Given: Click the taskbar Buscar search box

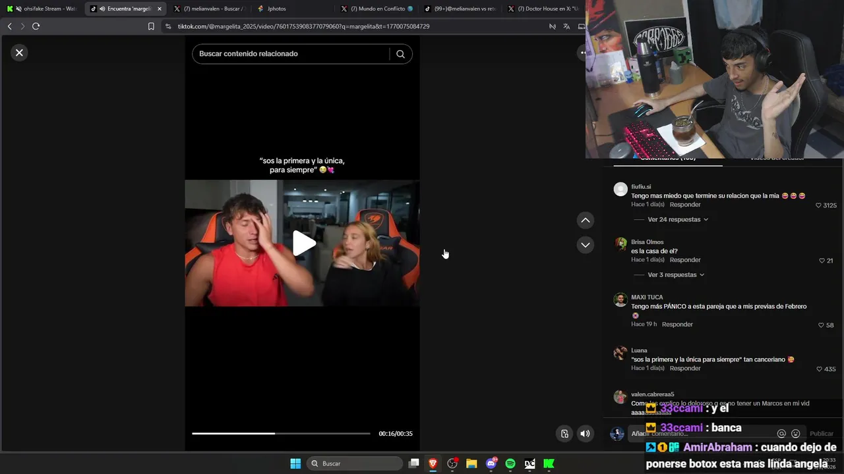Looking at the screenshot, I should pyautogui.click(x=356, y=463).
